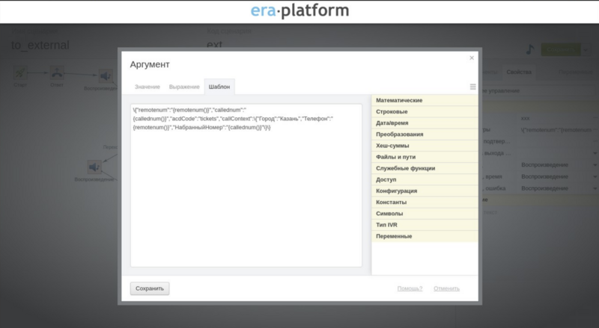Image resolution: width=599 pixels, height=328 pixels.
Task: Expand the Переменные group
Action: tap(425, 236)
